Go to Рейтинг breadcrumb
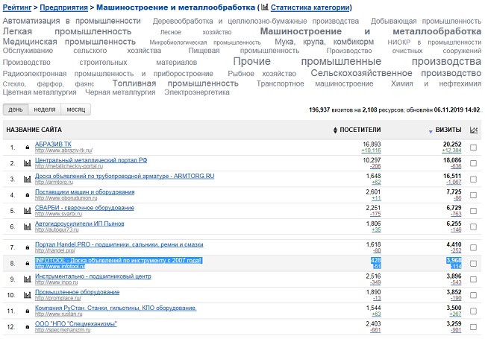485x339 pixels. pyautogui.click(x=17, y=7)
